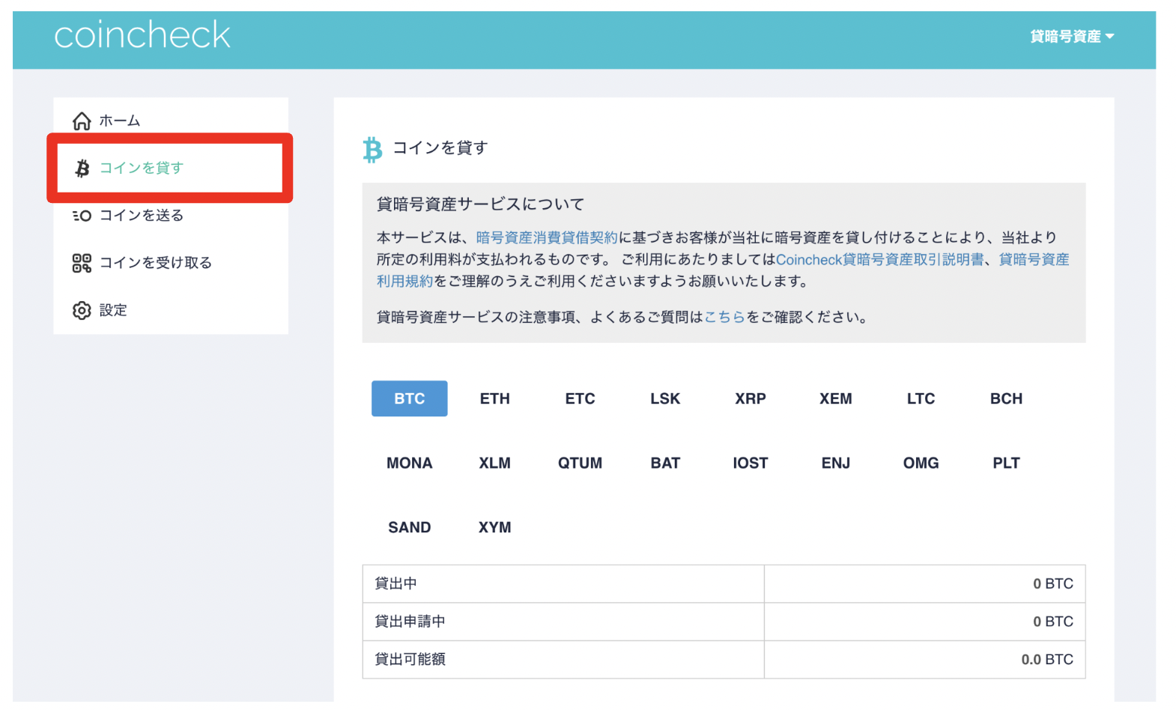This screenshot has width=1176, height=710.
Task: Choose the ENJ coin tab
Action: 836,463
